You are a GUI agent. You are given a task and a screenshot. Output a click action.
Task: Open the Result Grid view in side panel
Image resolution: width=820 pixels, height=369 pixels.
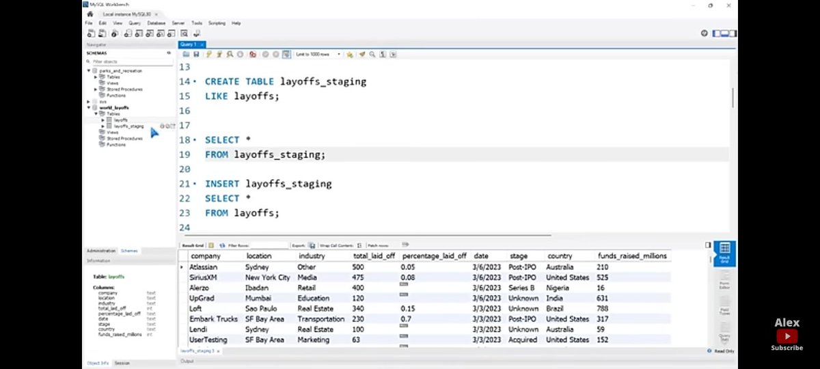725,253
